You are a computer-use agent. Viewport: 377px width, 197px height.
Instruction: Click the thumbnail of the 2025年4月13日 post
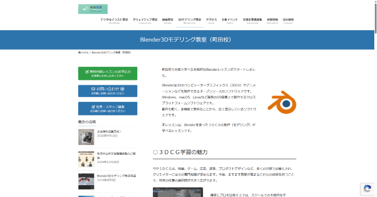(86, 137)
